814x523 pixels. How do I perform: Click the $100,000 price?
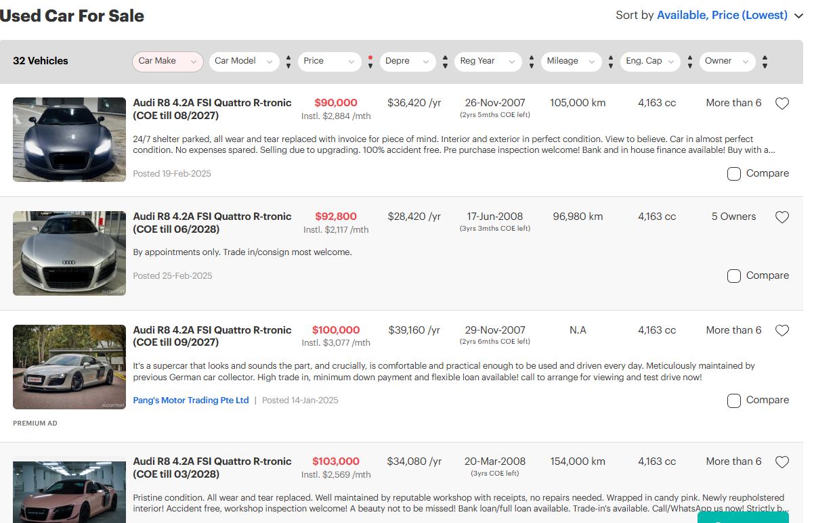click(x=336, y=330)
